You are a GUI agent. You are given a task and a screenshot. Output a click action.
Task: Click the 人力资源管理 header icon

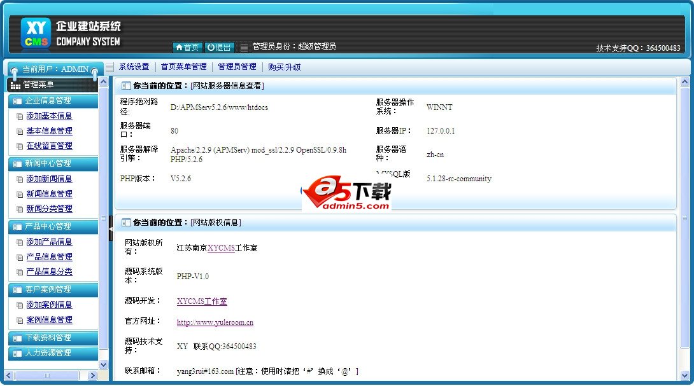pyautogui.click(x=17, y=354)
